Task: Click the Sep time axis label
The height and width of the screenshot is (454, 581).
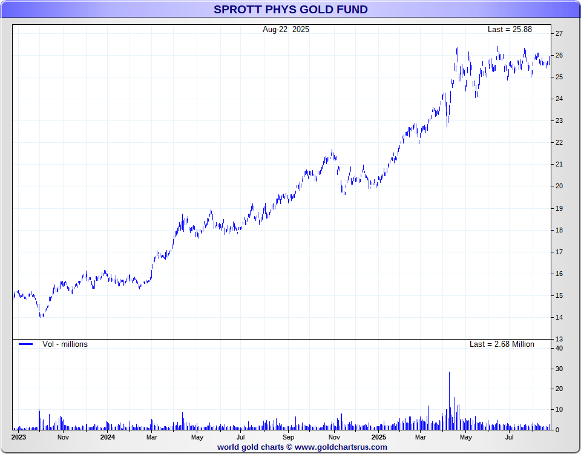Action: 288,438
